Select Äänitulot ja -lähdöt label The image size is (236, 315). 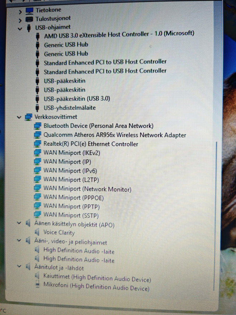tap(59, 267)
